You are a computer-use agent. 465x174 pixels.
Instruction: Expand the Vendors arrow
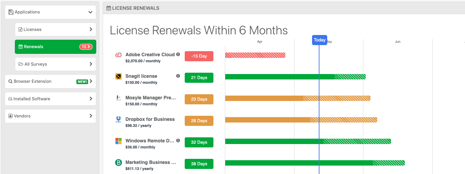pos(91,116)
